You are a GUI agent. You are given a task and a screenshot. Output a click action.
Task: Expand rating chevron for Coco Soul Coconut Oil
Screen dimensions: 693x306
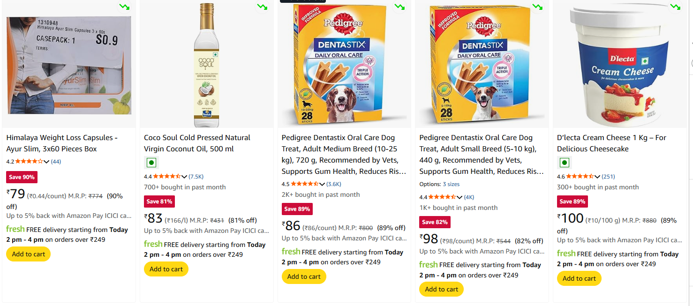(184, 177)
